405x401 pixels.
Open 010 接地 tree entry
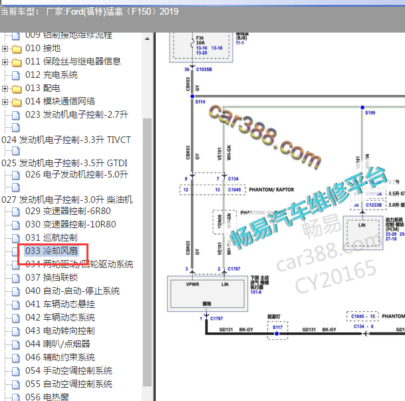[43, 49]
